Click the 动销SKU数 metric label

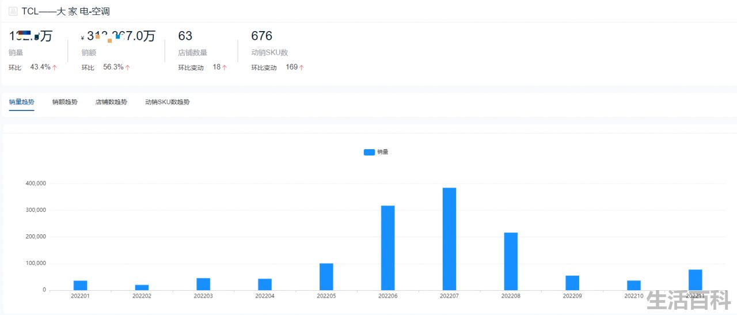[x=269, y=52]
